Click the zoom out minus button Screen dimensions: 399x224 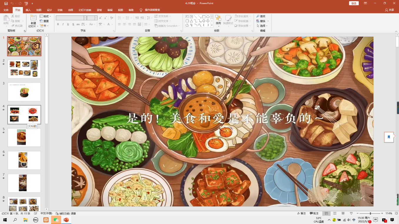358,213
